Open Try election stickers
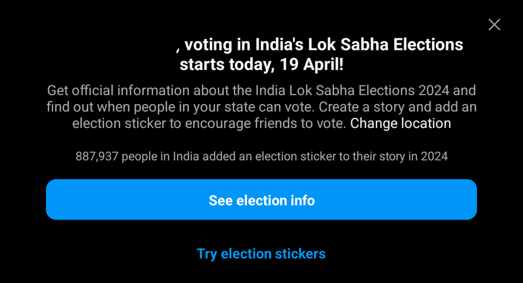This screenshot has height=283, width=523. pos(261,253)
